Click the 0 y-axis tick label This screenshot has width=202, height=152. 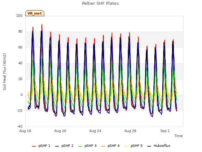(21, 95)
